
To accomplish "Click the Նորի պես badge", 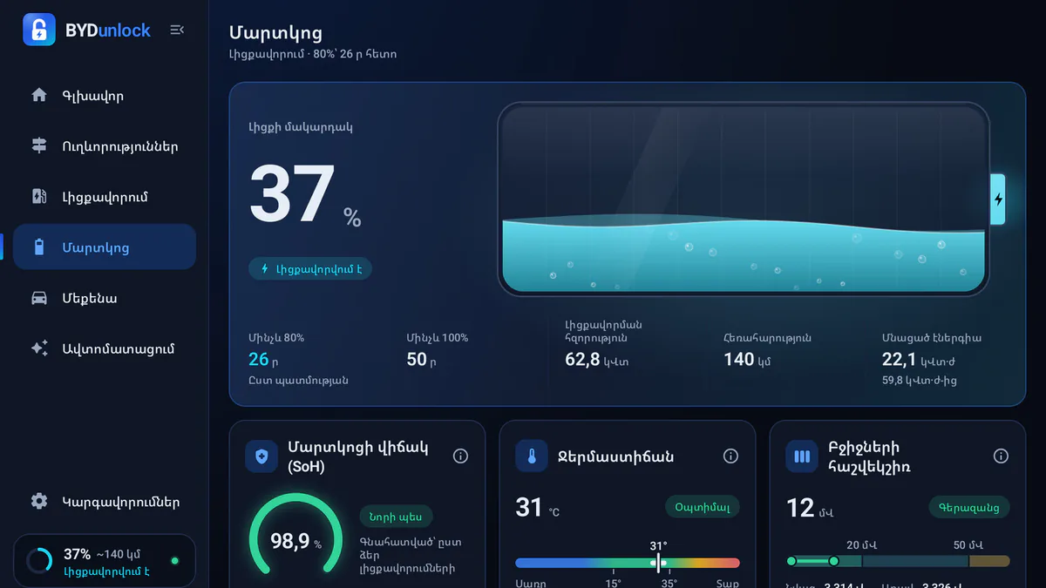I will tap(396, 517).
